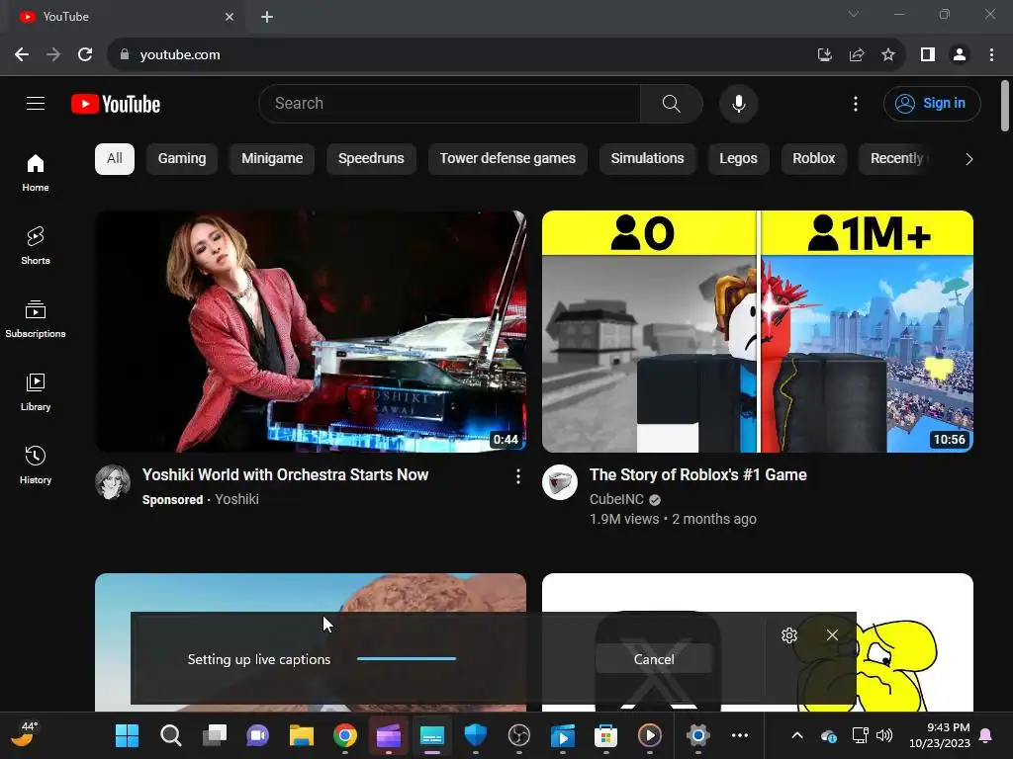Image resolution: width=1013 pixels, height=759 pixels.
Task: Open live captions settings gear
Action: pos(788,635)
